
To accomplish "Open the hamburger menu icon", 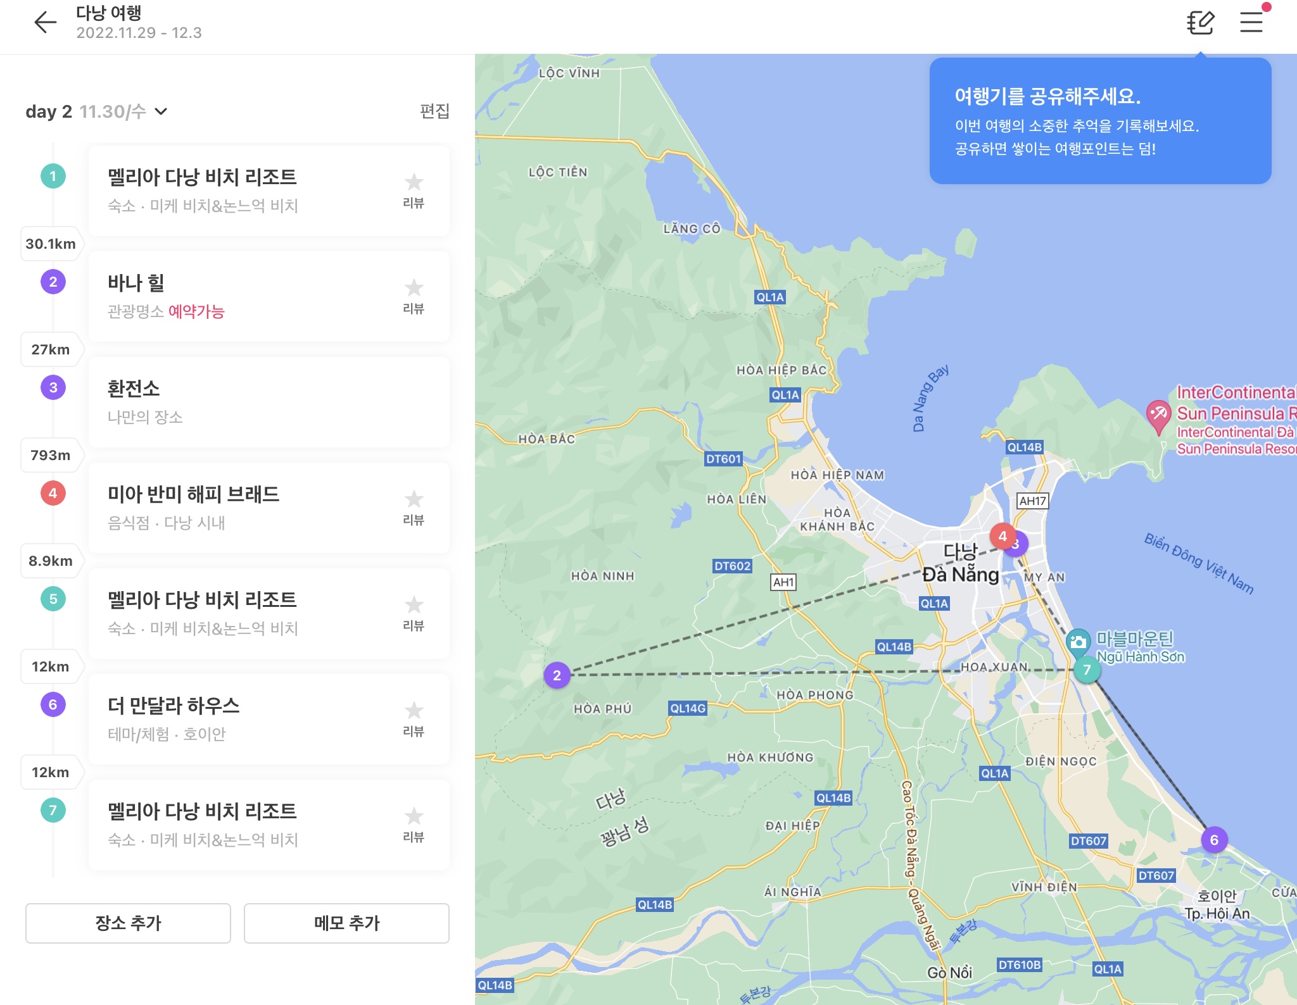I will coord(1252,22).
